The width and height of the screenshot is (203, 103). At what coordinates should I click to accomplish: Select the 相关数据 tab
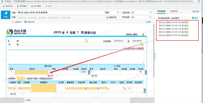pos(162,11)
